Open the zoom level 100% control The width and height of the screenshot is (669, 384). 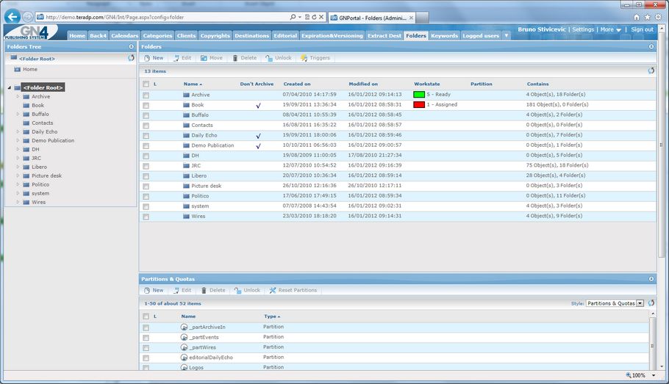click(x=640, y=375)
